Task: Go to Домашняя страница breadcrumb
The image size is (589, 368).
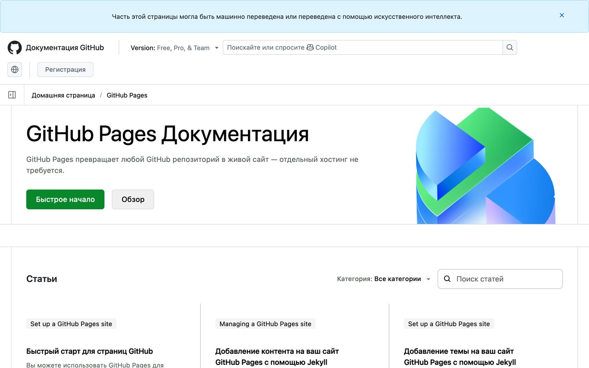Action: click(x=64, y=95)
